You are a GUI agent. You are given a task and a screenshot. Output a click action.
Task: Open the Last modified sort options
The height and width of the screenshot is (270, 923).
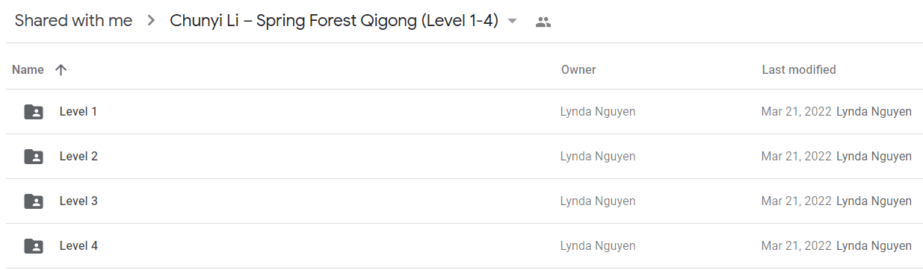[x=799, y=69]
